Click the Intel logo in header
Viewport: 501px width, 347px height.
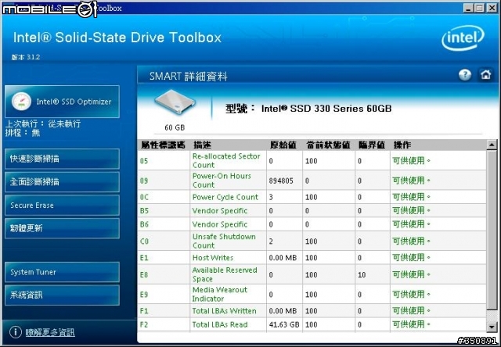tap(463, 38)
